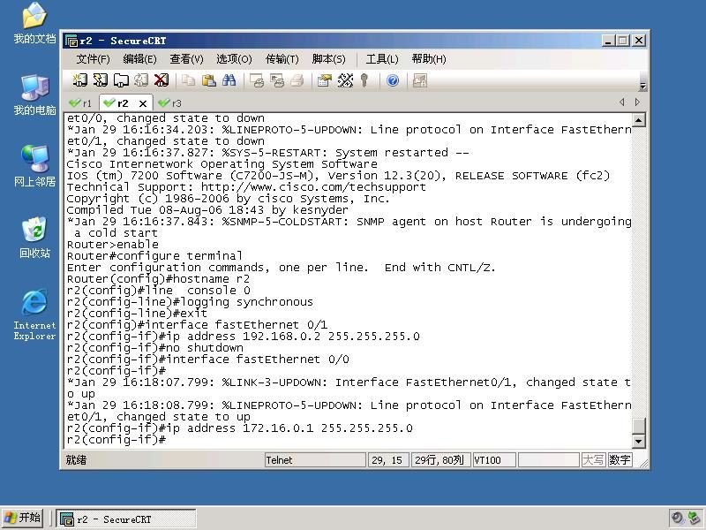The height and width of the screenshot is (530, 706).
Task: Click the grayed printer icon
Action: [x=297, y=80]
